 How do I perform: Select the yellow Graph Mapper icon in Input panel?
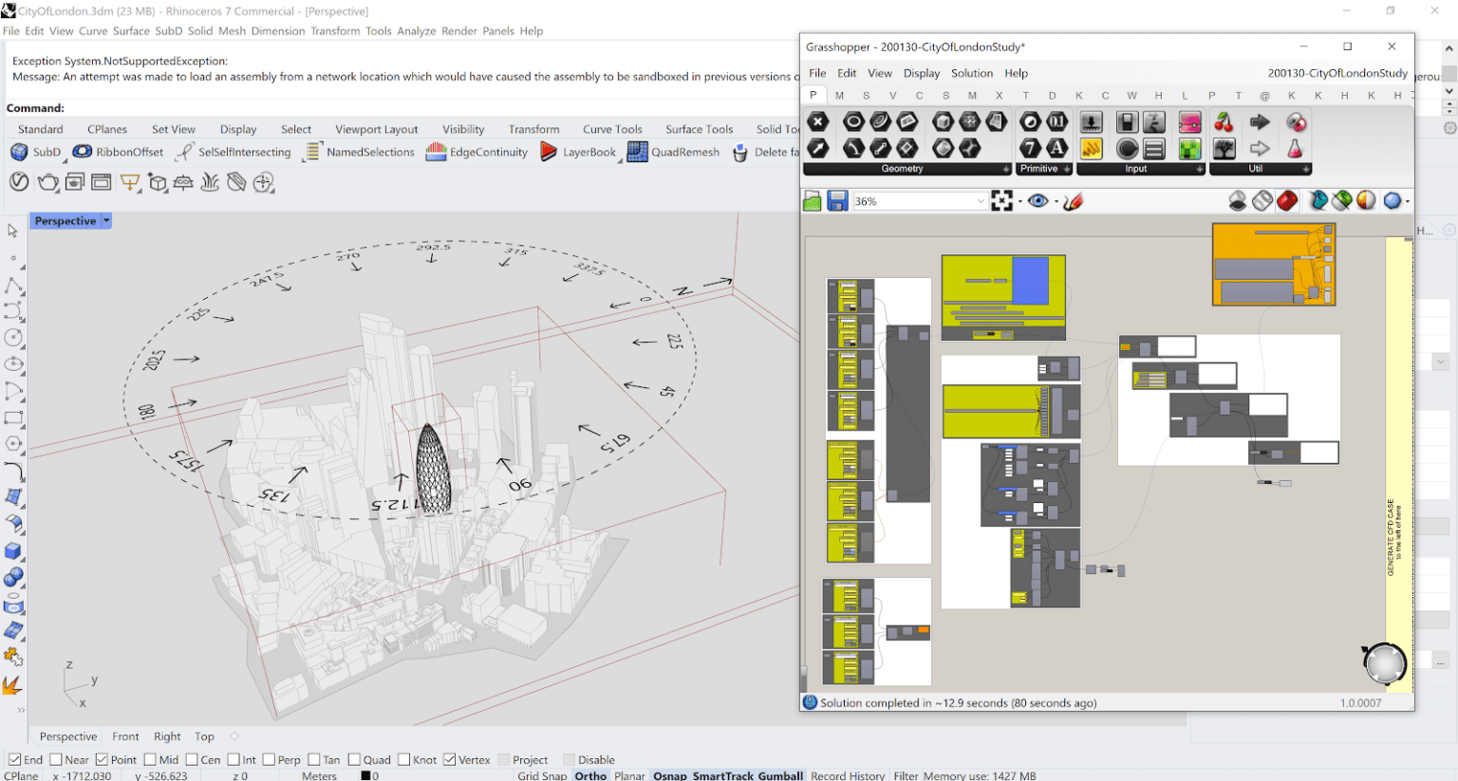(1091, 148)
